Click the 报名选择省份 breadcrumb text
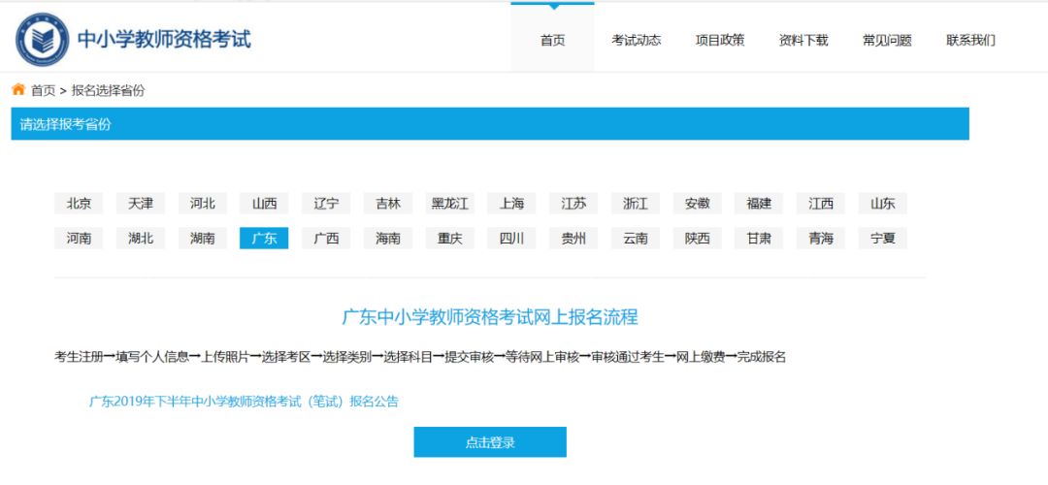This screenshot has width=1048, height=485. pyautogui.click(x=108, y=91)
